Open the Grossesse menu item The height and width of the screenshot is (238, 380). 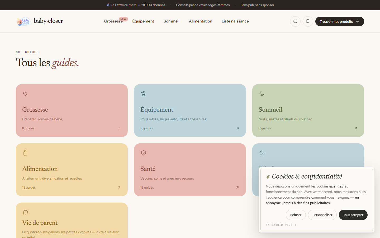[113, 21]
